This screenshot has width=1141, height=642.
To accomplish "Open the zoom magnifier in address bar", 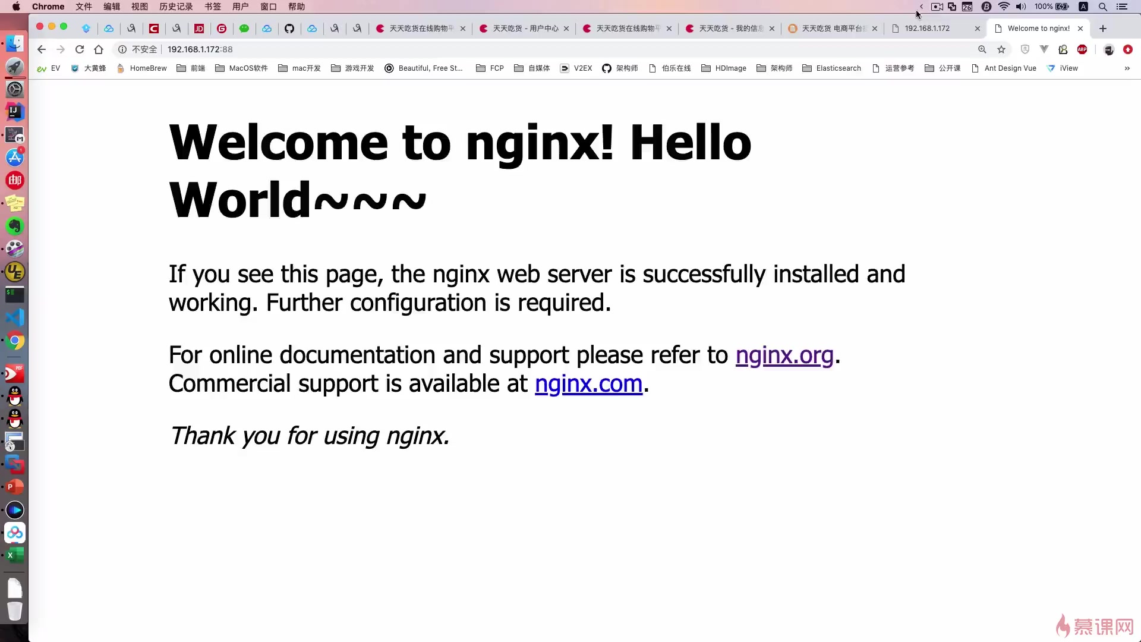I will pos(982,49).
